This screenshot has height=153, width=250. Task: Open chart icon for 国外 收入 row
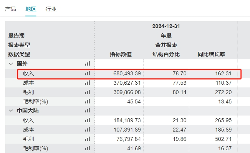[87, 73]
